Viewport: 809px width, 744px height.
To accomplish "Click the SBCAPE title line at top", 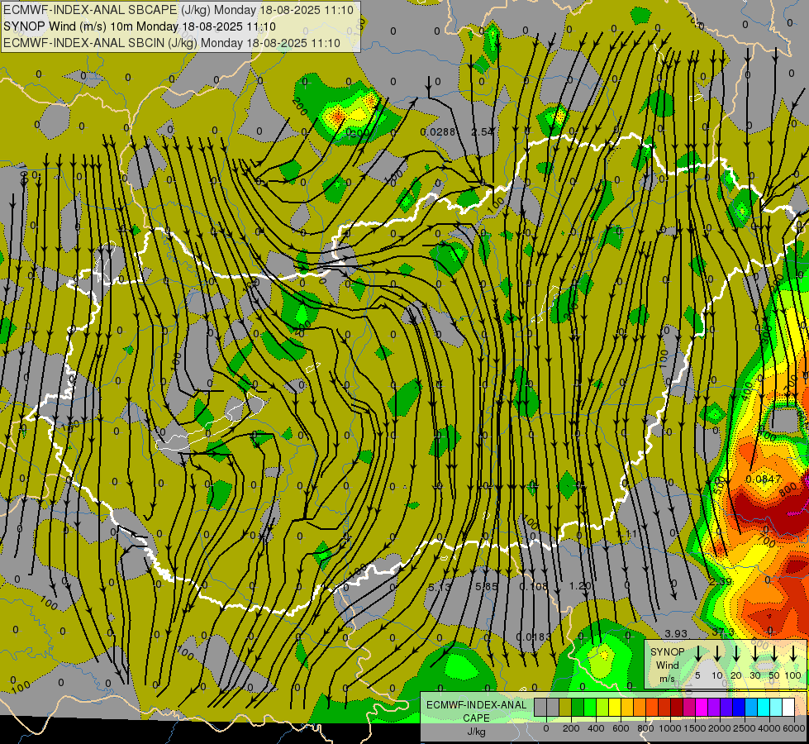I will coord(178,10).
